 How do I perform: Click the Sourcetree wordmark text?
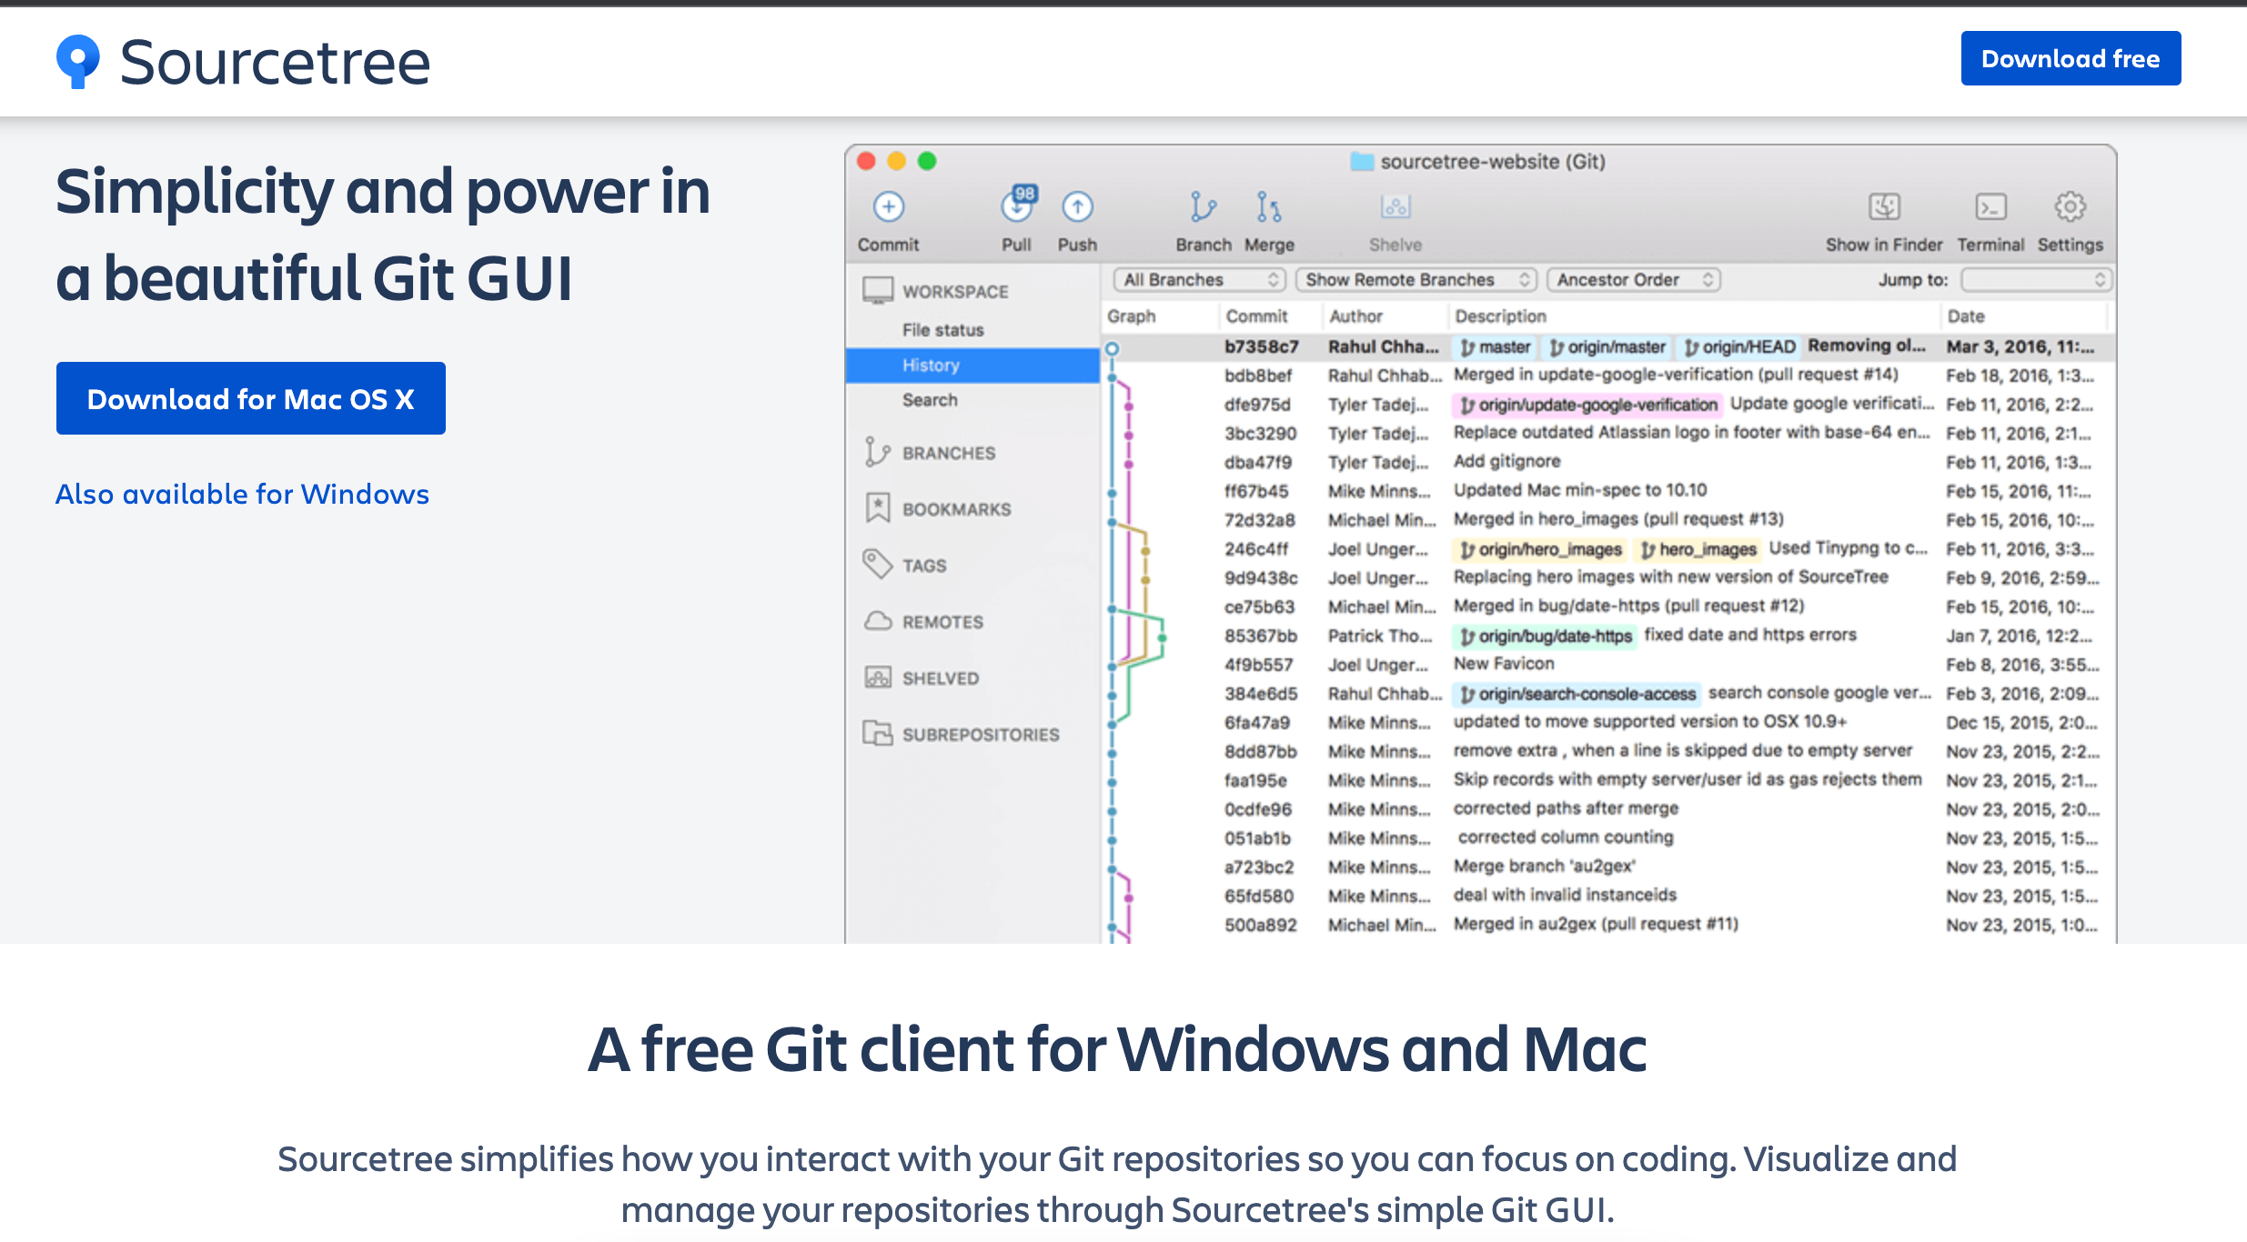[275, 62]
